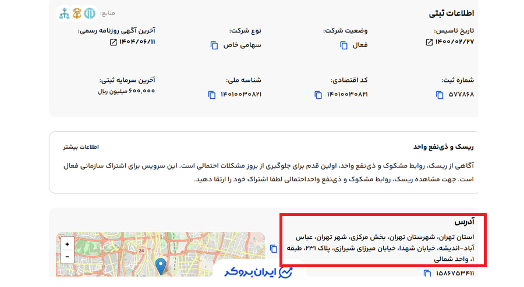Copy the company type سهامی خاص

click(214, 45)
